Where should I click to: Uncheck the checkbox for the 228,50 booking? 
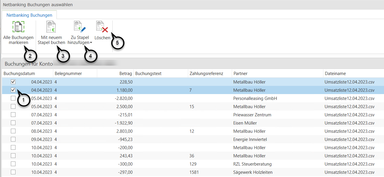13,82
